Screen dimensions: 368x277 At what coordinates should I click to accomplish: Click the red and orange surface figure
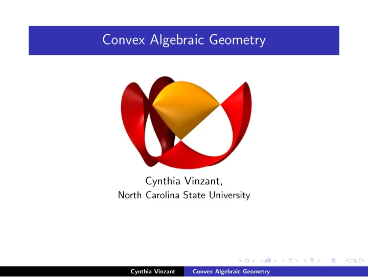(187, 122)
